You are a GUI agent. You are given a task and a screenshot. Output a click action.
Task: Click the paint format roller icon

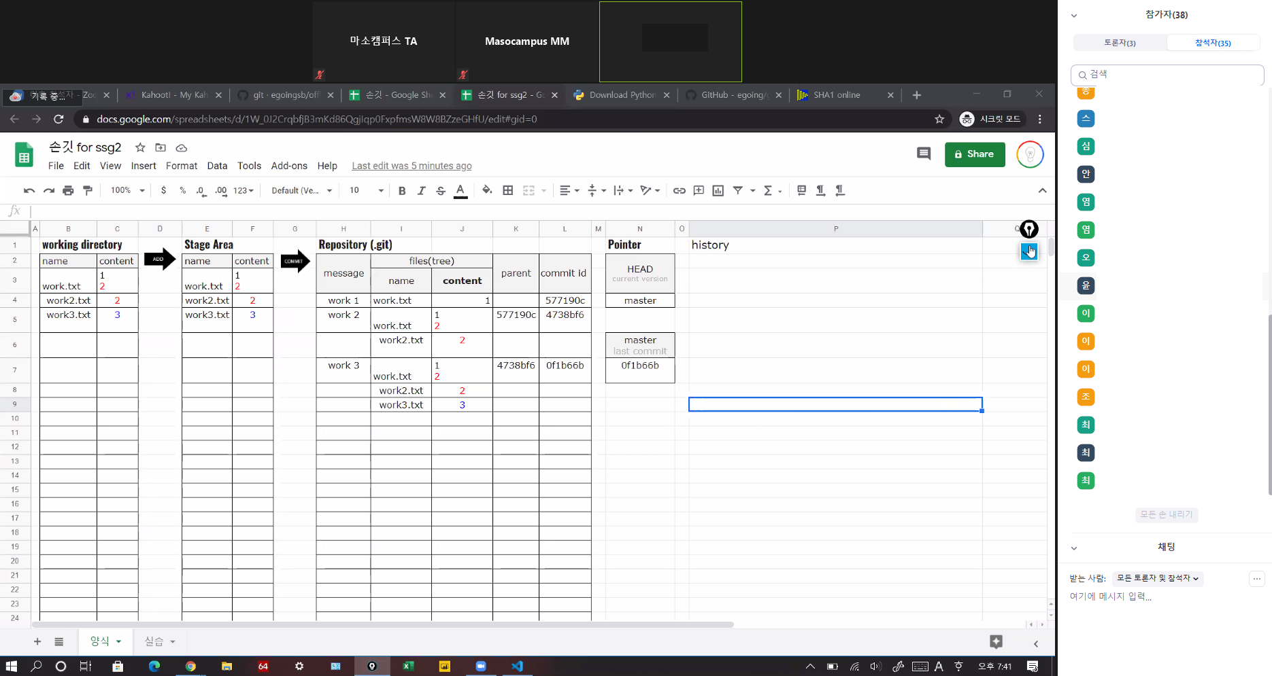click(88, 191)
